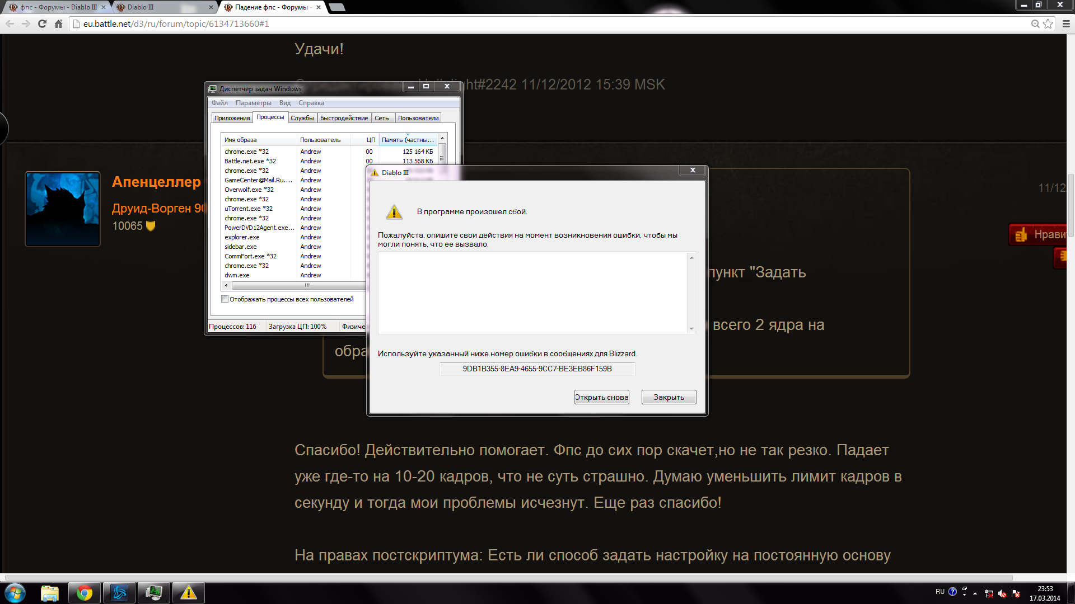Select 'Падение фпс - Форумы' tab
The height and width of the screenshot is (604, 1075).
(272, 7)
